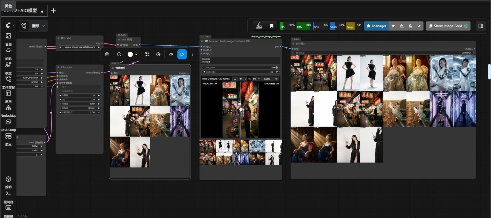Click the comparison slider handle on the image
This screenshot has width=491, height=218.
(241, 109)
